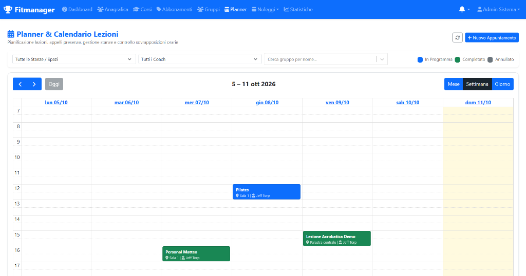The height and width of the screenshot is (276, 526).
Task: Click Gruppi users icon in navbar
Action: [x=200, y=9]
